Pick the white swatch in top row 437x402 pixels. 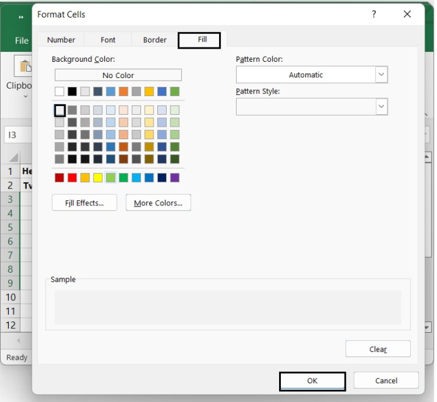click(59, 91)
